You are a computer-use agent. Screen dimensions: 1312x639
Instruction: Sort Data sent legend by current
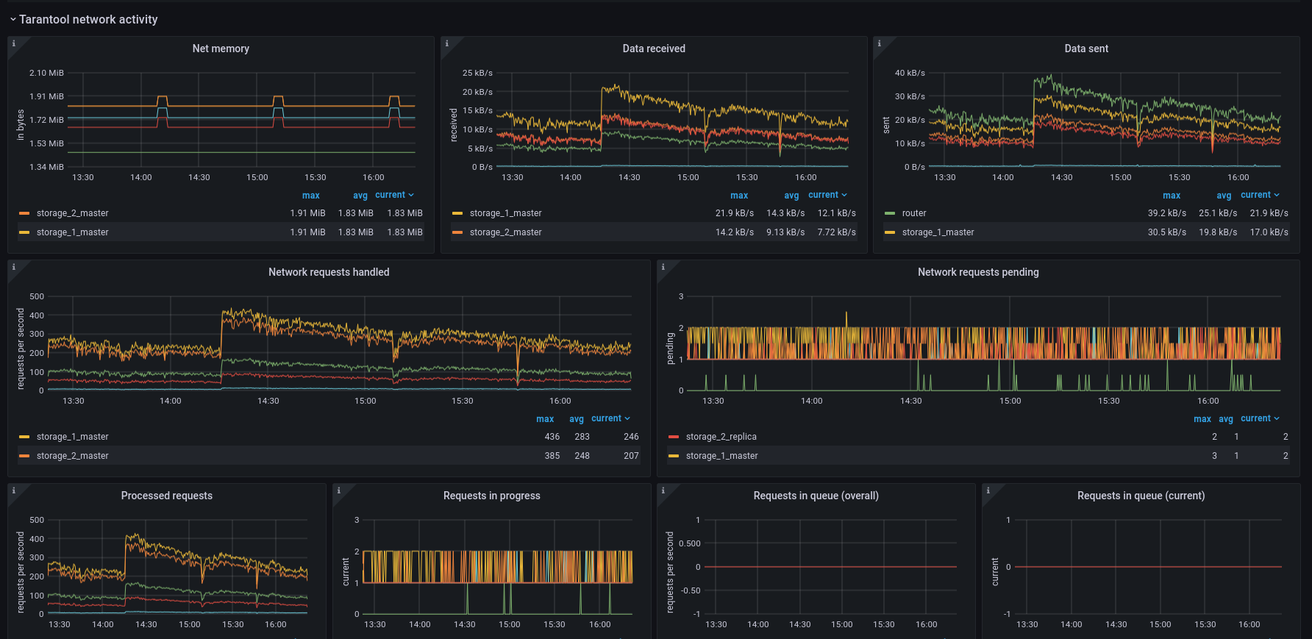click(x=1261, y=195)
